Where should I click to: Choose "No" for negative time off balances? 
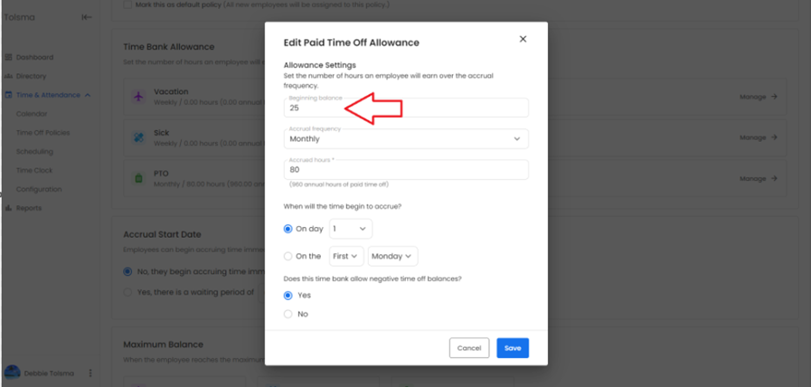288,314
